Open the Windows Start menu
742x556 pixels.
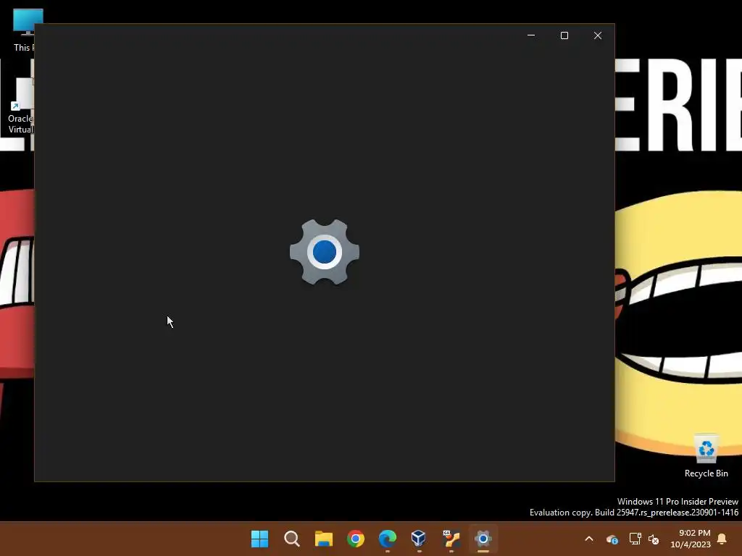(x=259, y=539)
